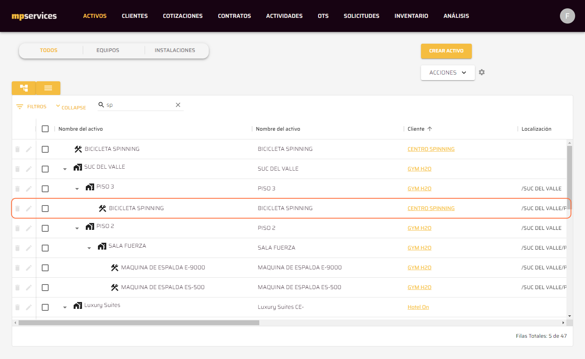The height and width of the screenshot is (359, 585).
Task: Click the horizontal scrollbar thumb
Action: tap(139, 323)
